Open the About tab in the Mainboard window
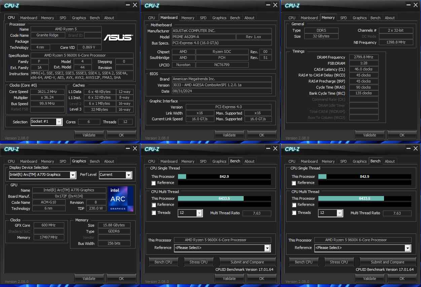421x287 pixels. click(x=249, y=18)
